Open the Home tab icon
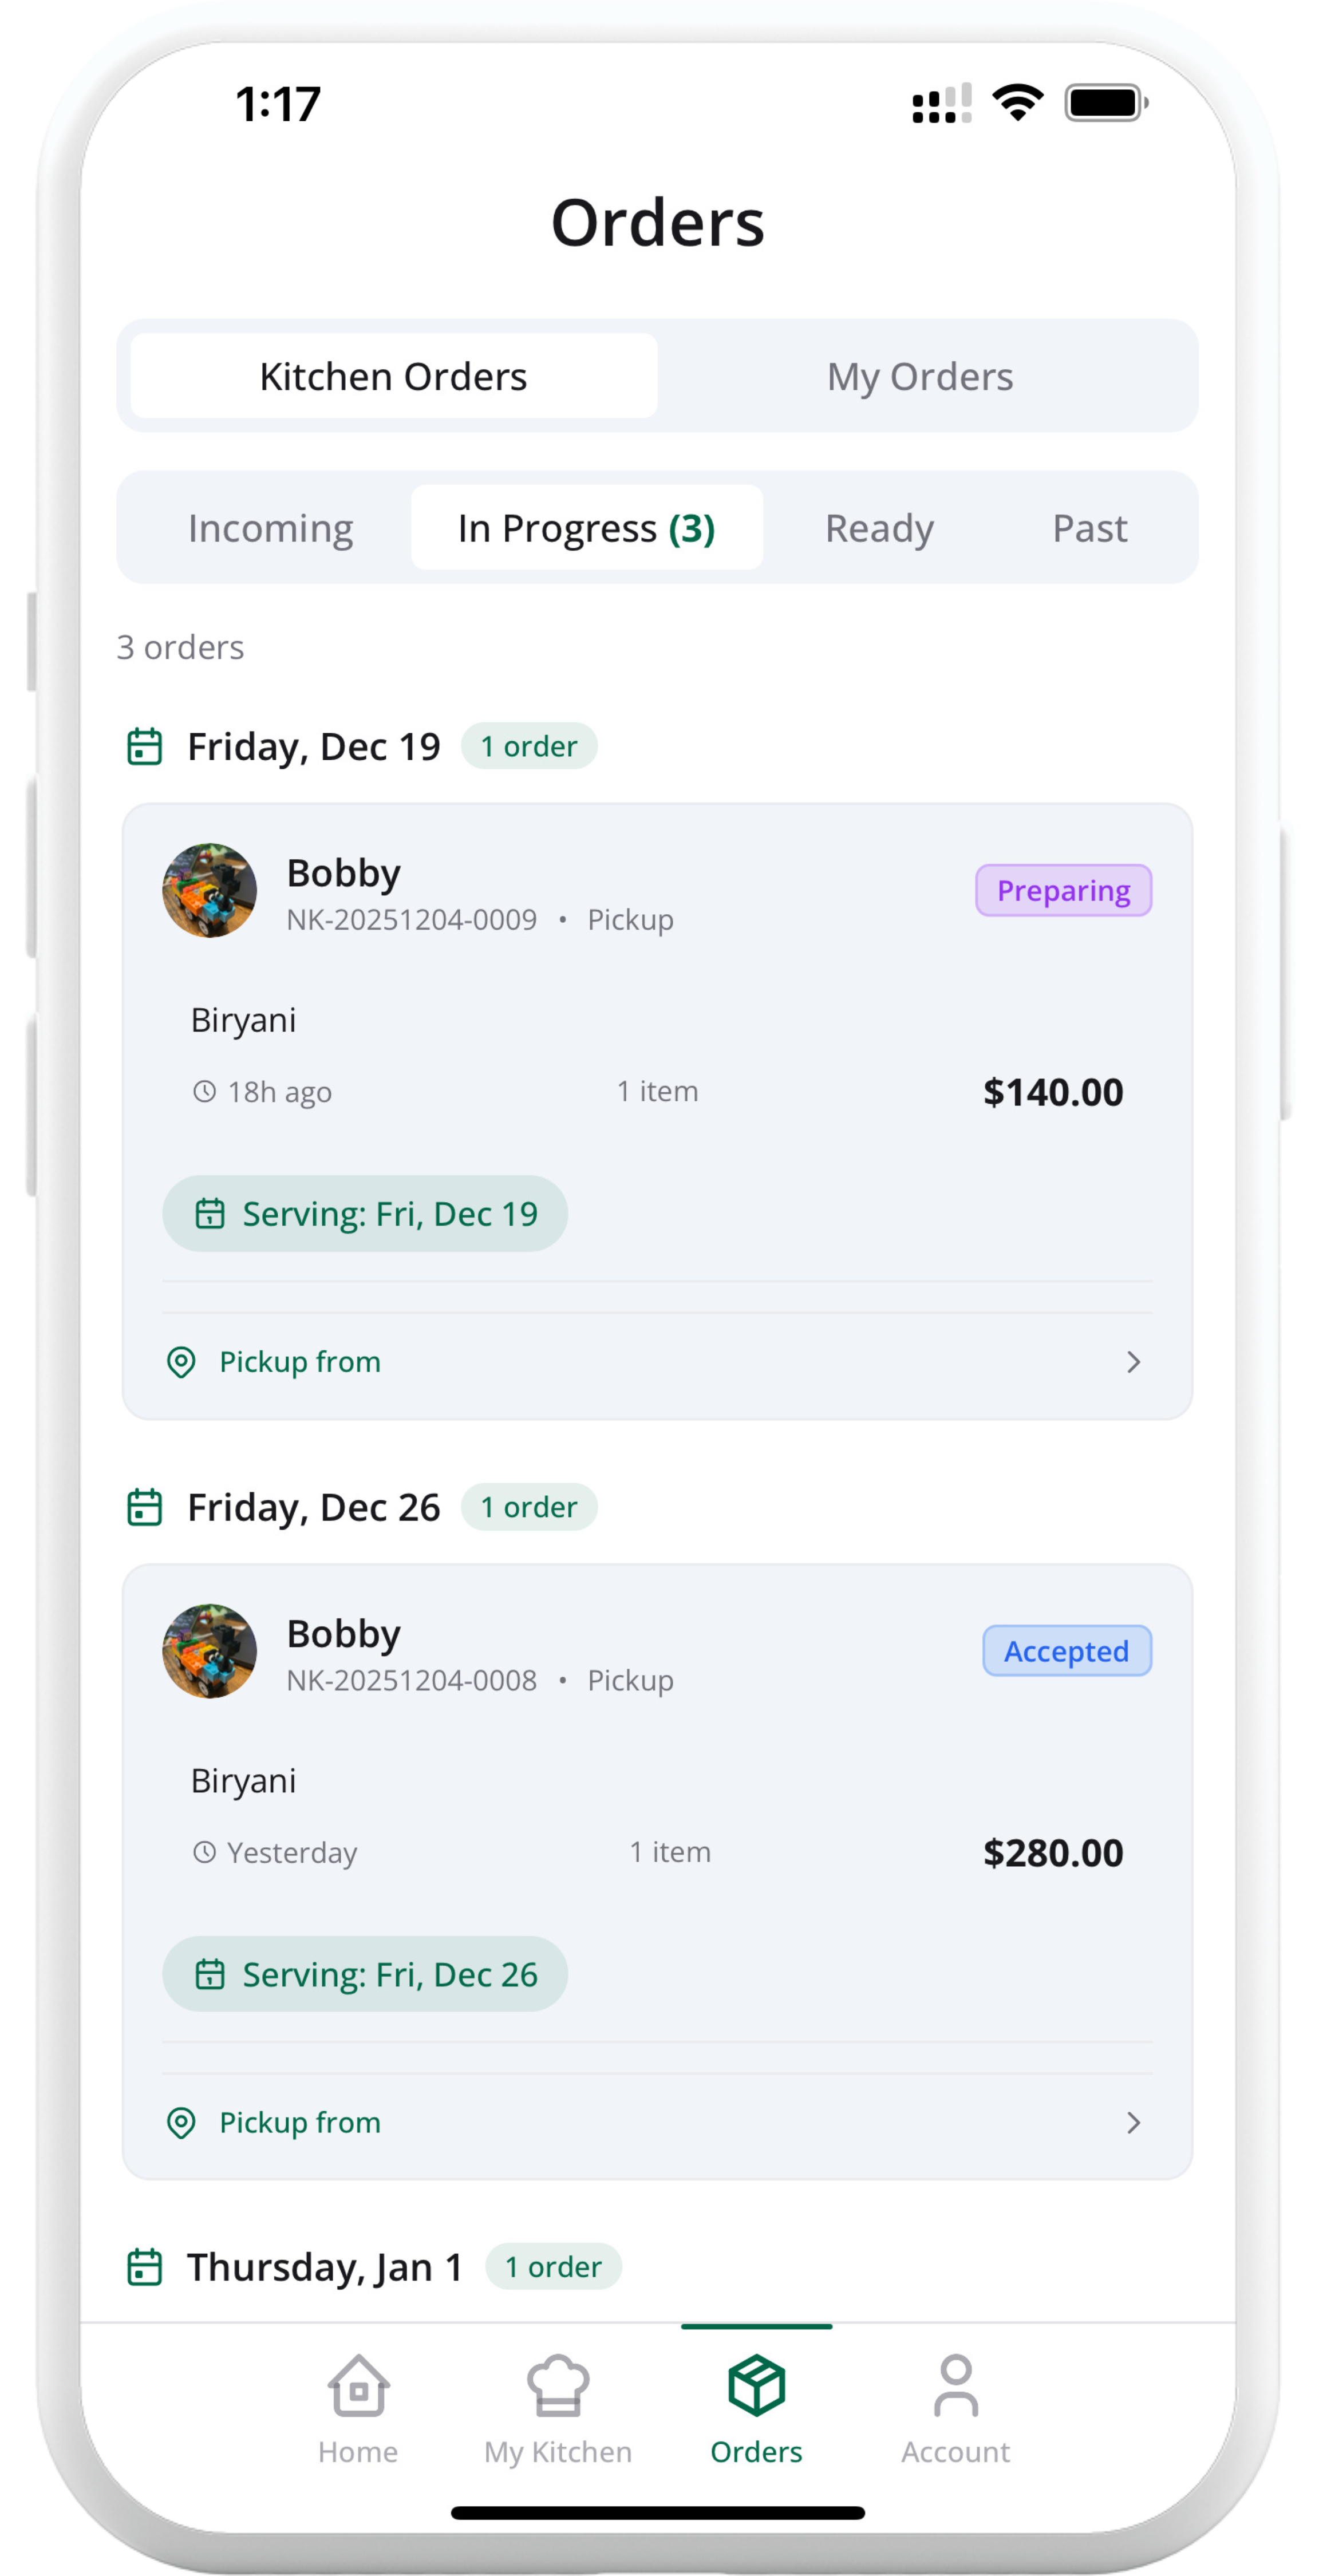The width and height of the screenshot is (1319, 2576). coord(358,2387)
